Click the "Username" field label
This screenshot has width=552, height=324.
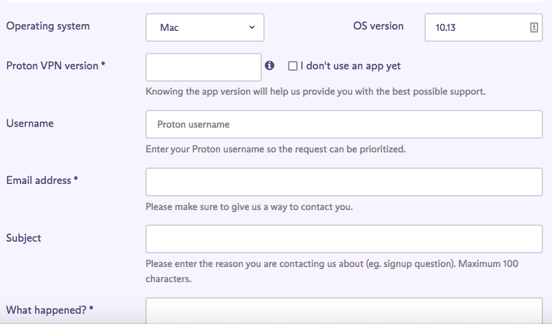(30, 124)
